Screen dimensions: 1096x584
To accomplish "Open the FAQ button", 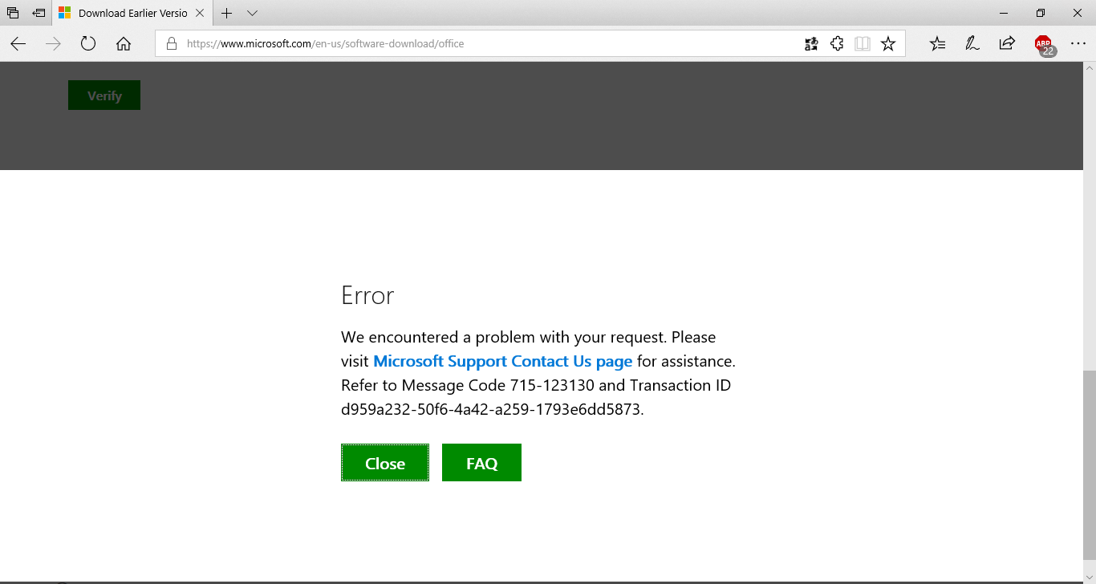I will (x=481, y=463).
